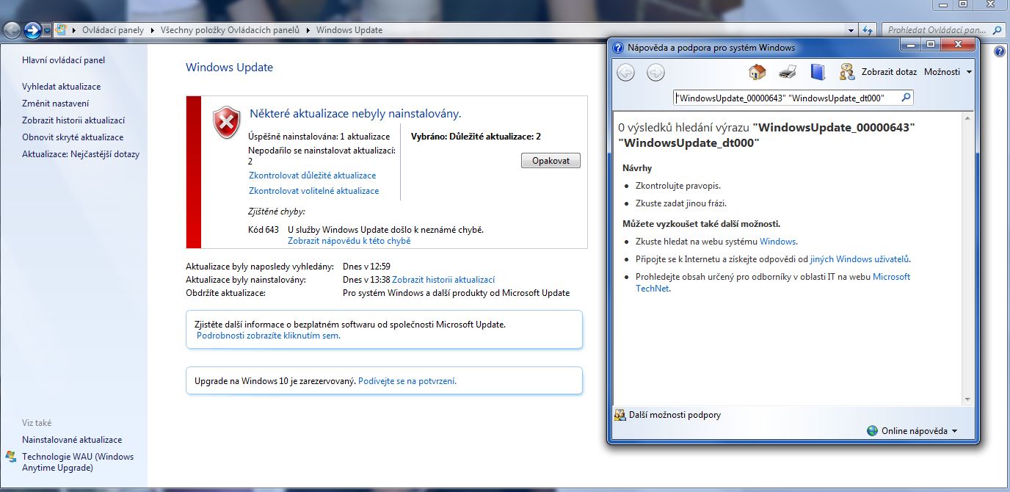Expand Online nápověda dropdown arrow
This screenshot has height=492, width=1010.
coord(954,432)
